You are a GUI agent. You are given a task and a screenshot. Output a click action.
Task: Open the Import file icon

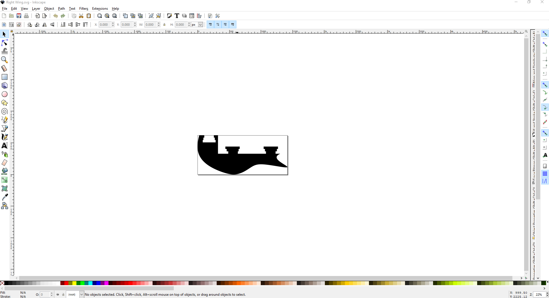pos(37,16)
